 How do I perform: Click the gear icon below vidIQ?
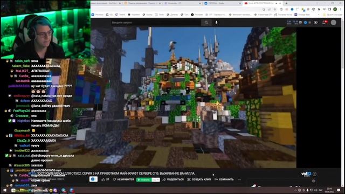coord(314,181)
